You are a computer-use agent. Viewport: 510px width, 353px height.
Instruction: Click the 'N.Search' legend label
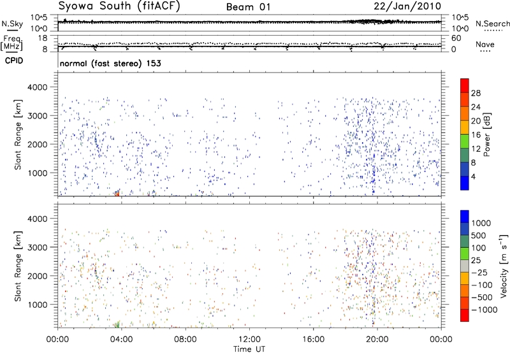tap(492, 24)
